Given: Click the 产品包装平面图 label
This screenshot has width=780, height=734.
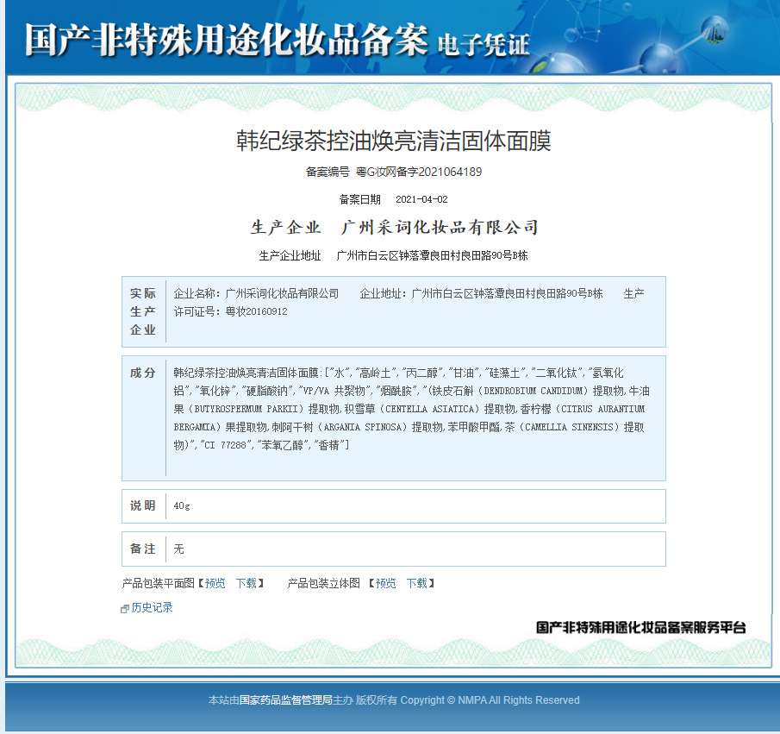Looking at the screenshot, I should 159,583.
